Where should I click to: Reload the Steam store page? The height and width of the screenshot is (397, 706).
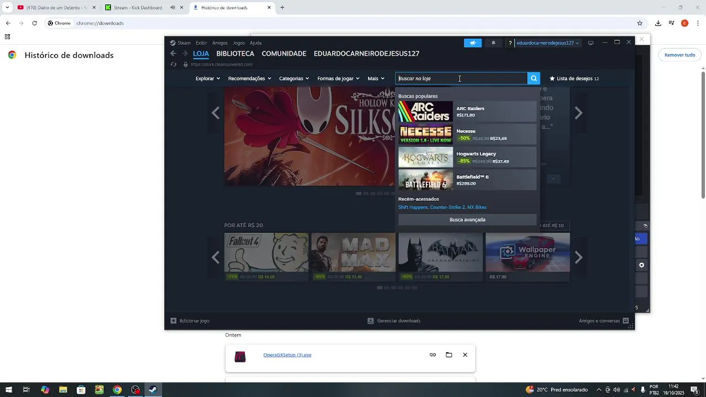tap(173, 65)
